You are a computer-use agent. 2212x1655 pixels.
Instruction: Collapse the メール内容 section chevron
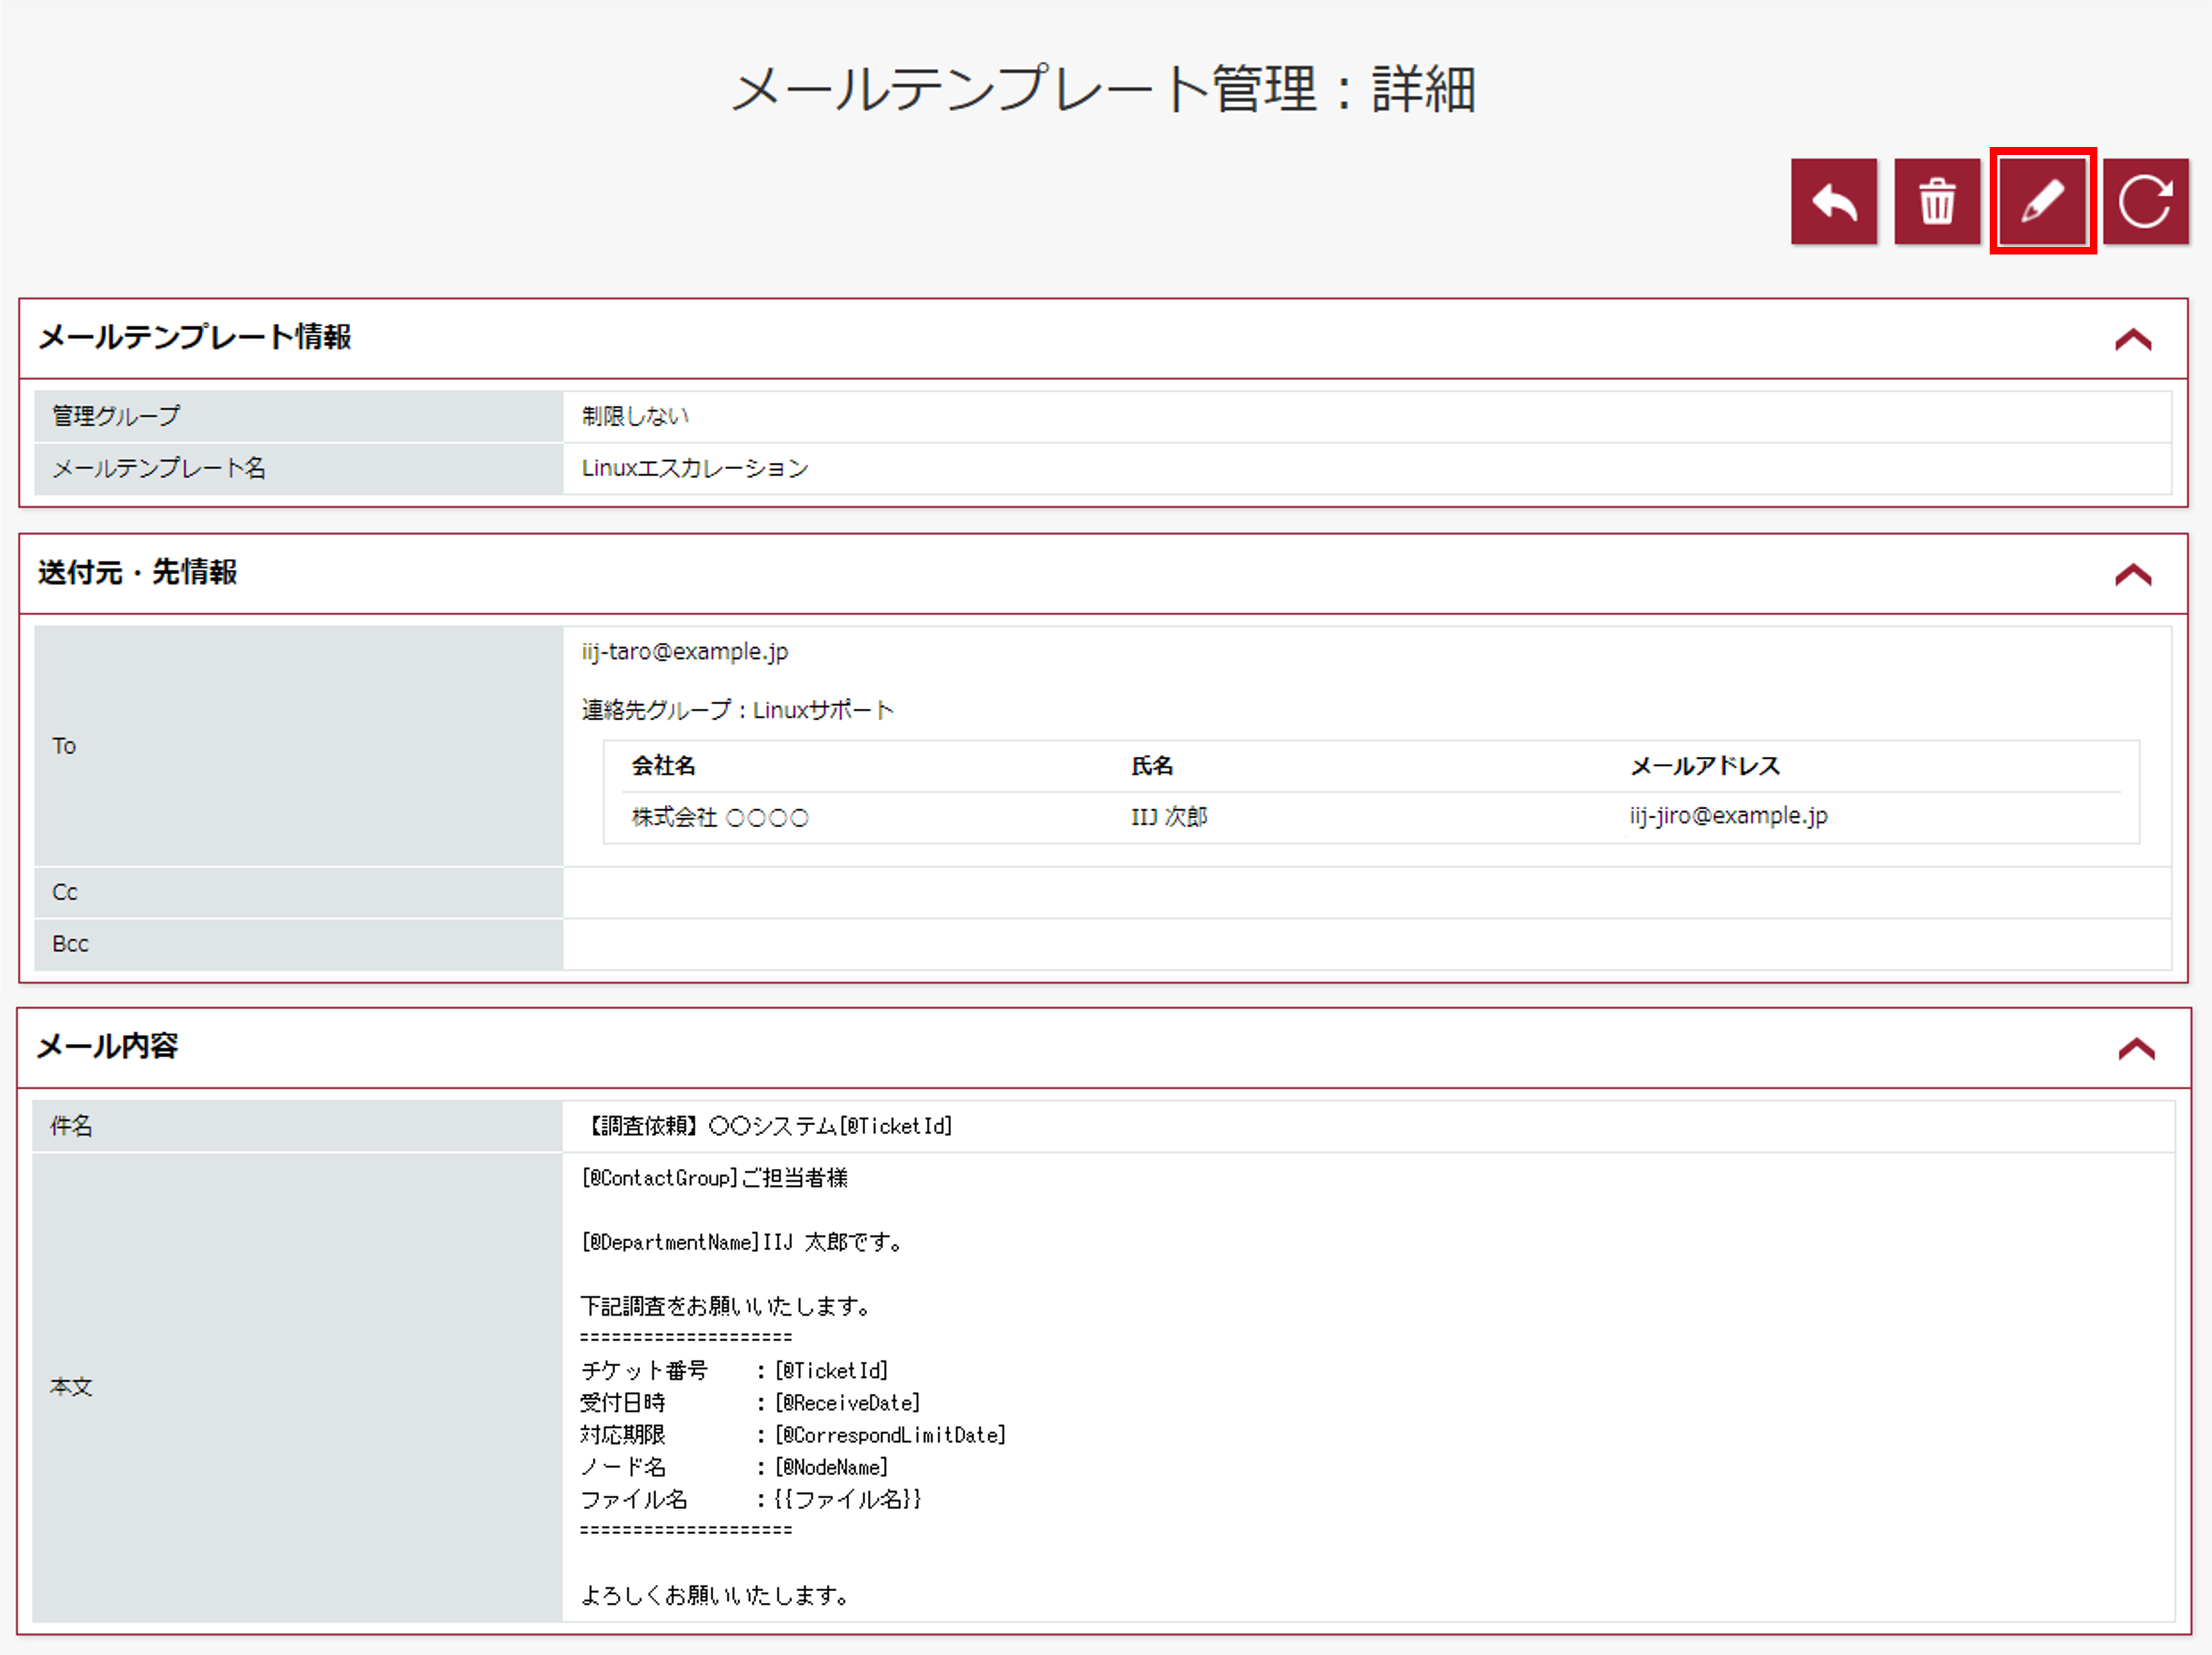coord(2136,1048)
